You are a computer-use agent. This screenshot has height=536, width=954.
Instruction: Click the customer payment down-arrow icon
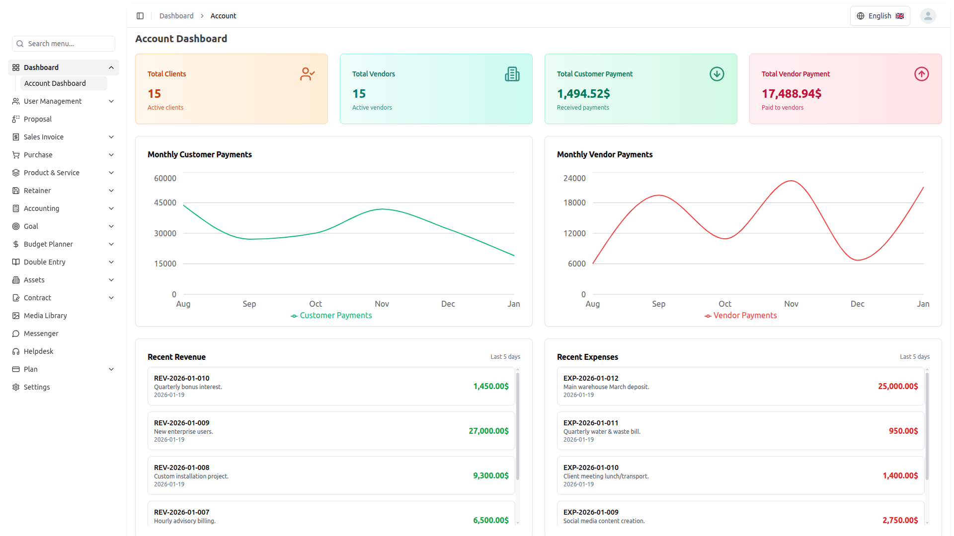tap(716, 74)
